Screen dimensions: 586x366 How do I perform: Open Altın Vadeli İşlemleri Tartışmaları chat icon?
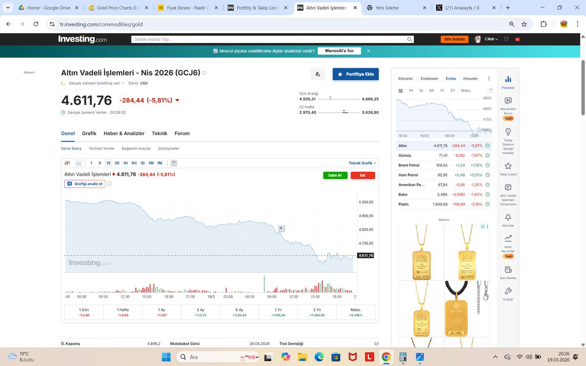tap(508, 187)
